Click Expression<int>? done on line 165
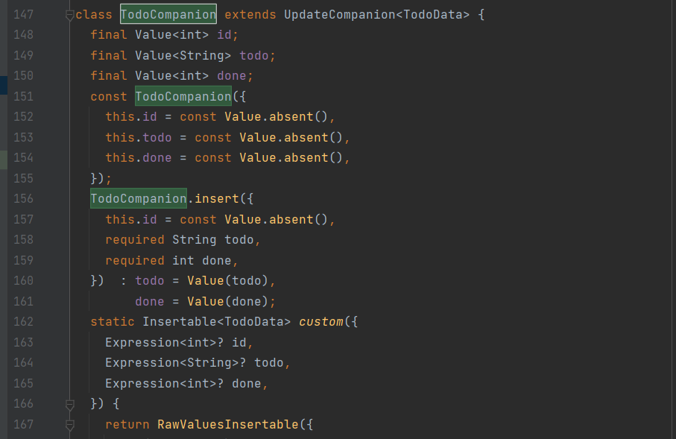 (183, 383)
